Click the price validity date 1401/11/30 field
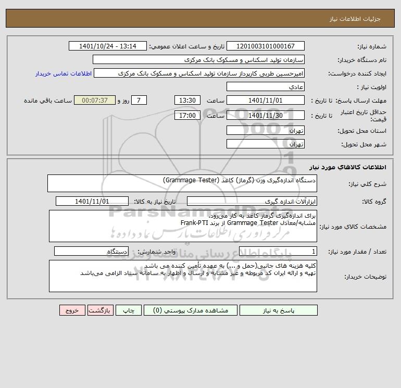Screen dimensions: 401x388 coord(266,115)
